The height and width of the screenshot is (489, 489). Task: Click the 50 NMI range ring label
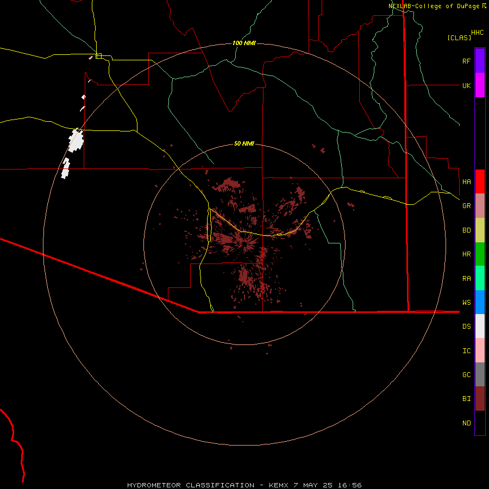pyautogui.click(x=244, y=143)
